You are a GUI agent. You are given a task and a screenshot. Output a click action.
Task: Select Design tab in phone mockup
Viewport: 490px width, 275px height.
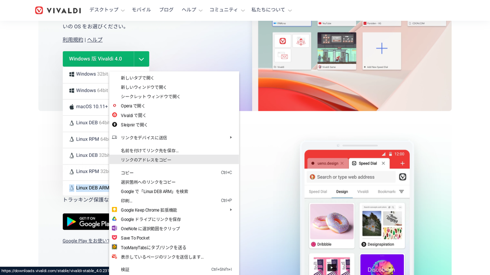[x=342, y=191]
